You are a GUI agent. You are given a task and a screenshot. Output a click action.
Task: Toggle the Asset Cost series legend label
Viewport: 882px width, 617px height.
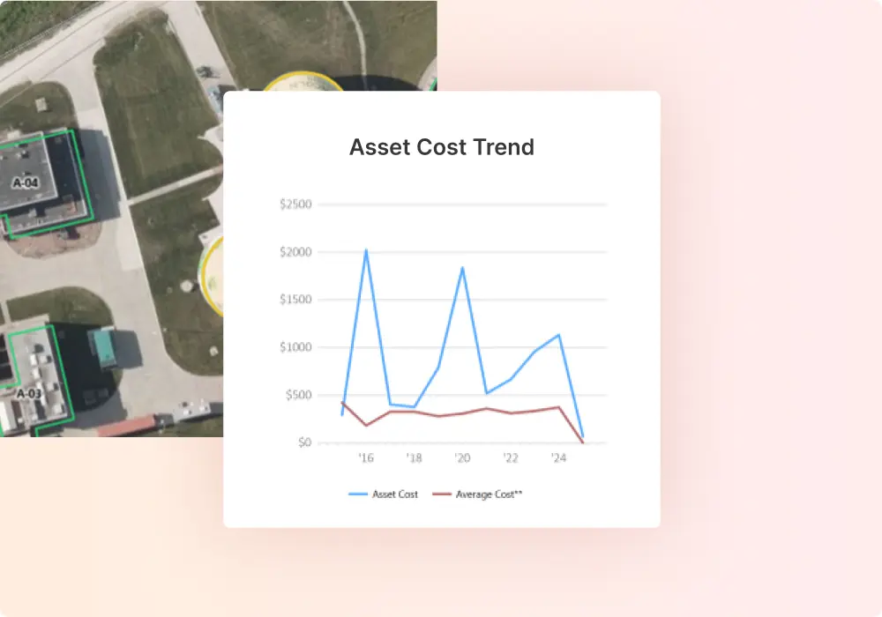click(395, 494)
